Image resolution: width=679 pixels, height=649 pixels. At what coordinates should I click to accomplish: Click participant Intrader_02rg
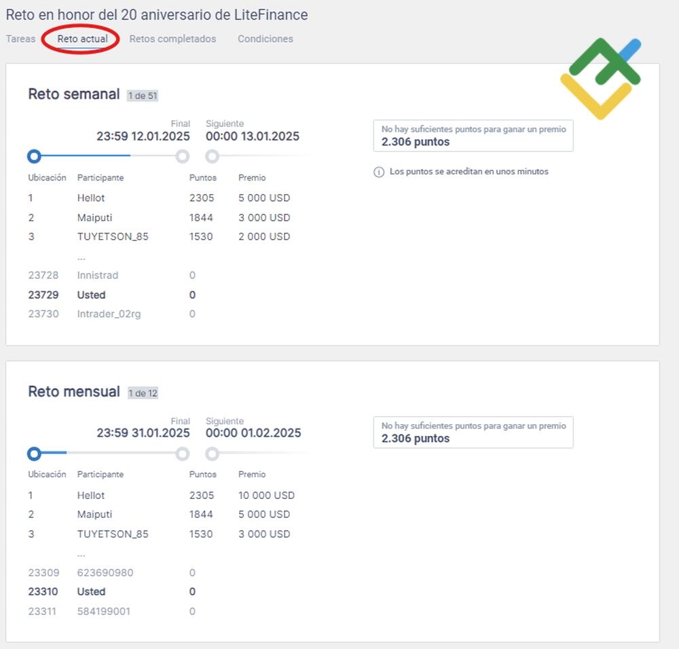pos(109,314)
